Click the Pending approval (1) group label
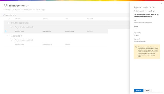The height and width of the screenshot is (94, 164). pos(20,23)
